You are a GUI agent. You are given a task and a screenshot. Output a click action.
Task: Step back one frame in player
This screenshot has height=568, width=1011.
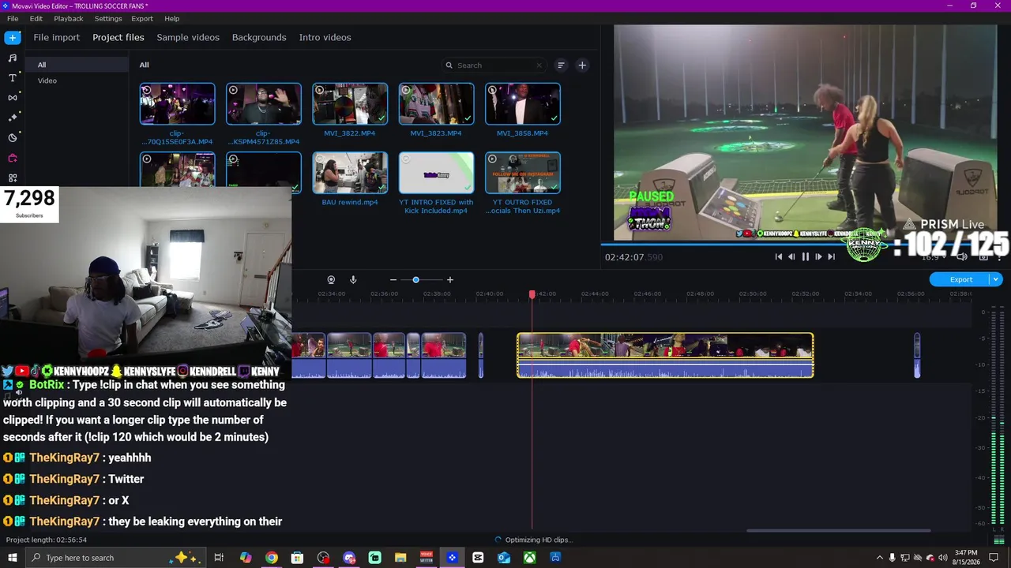[x=791, y=256]
